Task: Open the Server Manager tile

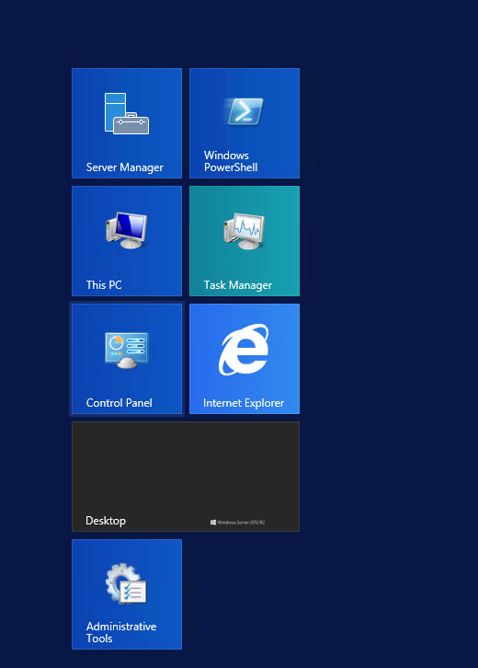Action: (127, 123)
